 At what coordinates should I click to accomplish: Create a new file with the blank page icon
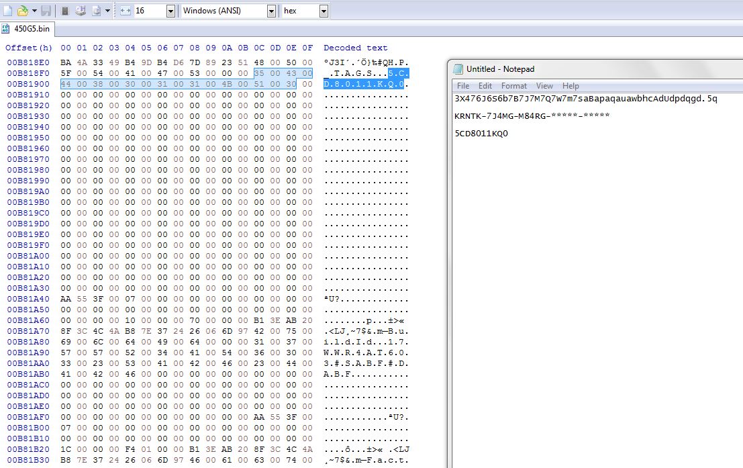[7, 11]
